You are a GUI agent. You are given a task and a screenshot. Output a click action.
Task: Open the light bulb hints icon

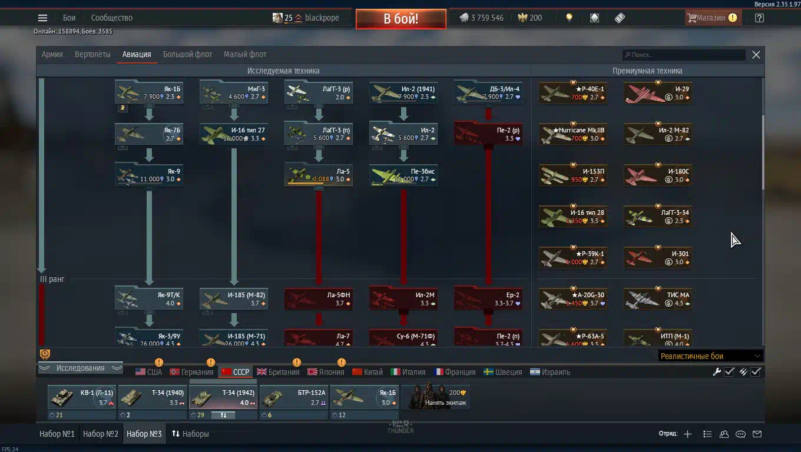[569, 18]
